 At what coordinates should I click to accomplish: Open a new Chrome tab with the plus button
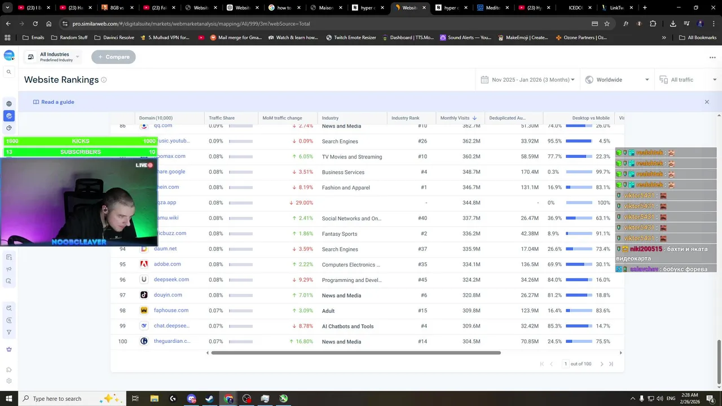(645, 8)
